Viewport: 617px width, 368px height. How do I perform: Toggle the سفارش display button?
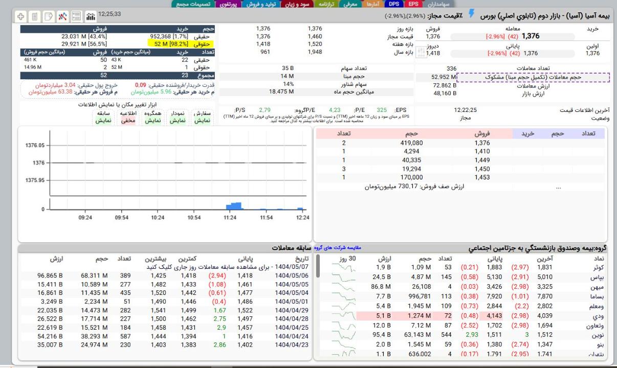(x=204, y=117)
